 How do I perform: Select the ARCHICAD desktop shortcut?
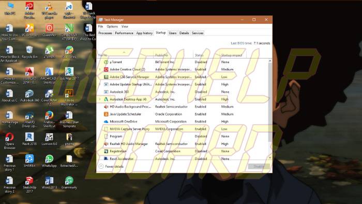49,76
